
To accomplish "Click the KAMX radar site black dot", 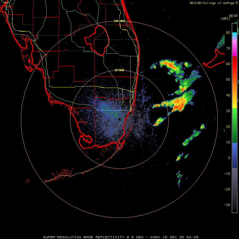I will click(119, 119).
